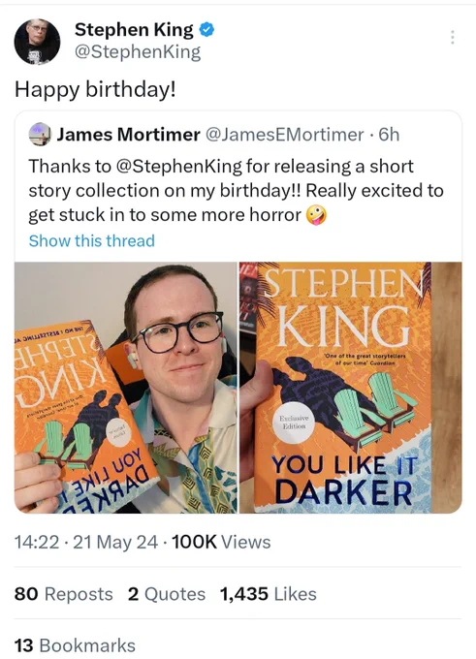Click Show this thread
The image size is (476, 659).
click(92, 240)
